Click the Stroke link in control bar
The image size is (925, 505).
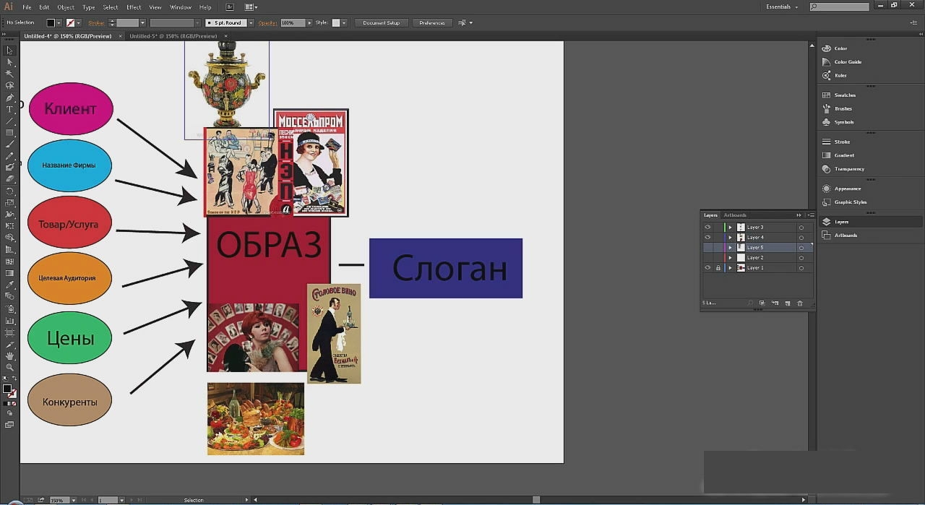(96, 23)
